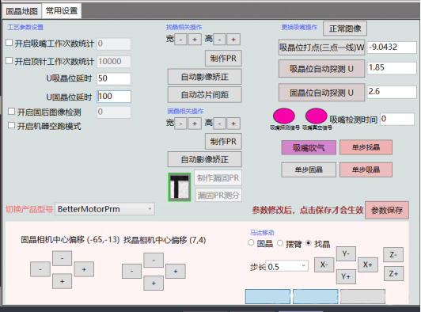Decrease 找晶 PR height with minus

click(x=220, y=40)
